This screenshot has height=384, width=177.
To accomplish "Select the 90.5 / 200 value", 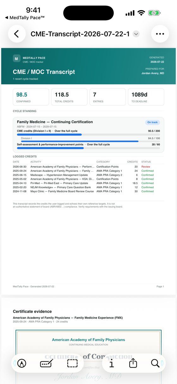I will [x=154, y=131].
